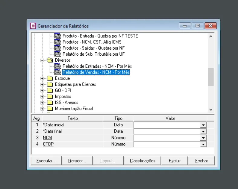Click the Classificações button
This screenshot has height=189, width=238.
pyautogui.click(x=142, y=161)
